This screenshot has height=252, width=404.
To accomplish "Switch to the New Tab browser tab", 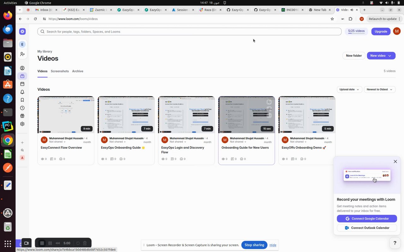I will [319, 10].
